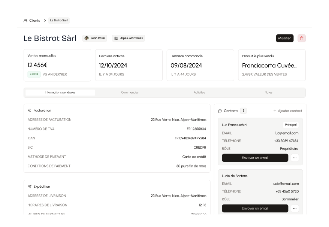Open the options menu on Lucie de Bartons card

[295, 208]
